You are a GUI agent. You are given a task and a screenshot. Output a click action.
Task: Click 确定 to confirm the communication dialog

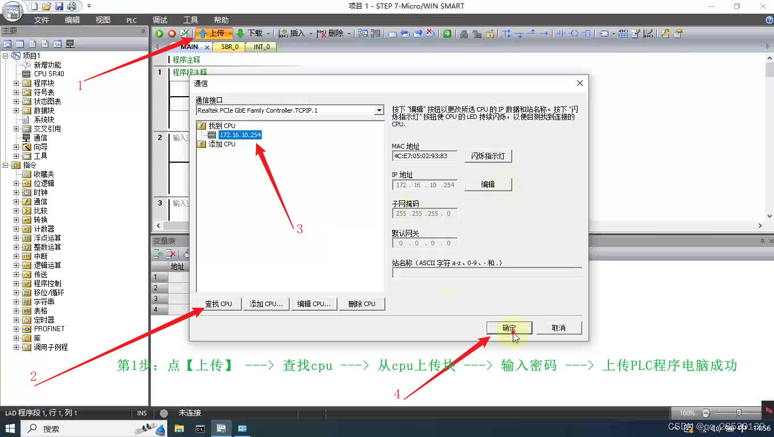pyautogui.click(x=509, y=328)
